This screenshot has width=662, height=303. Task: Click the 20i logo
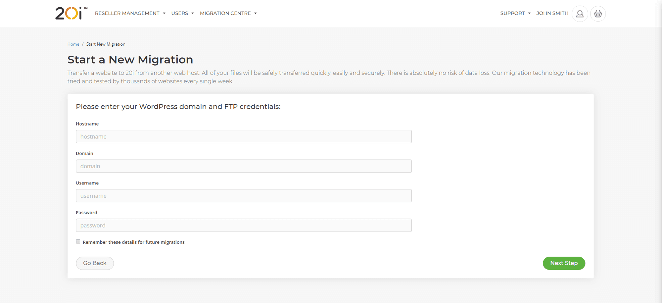point(71,13)
